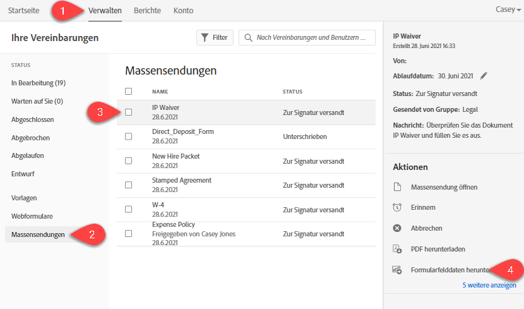Switch to the Berichte tab

coord(147,11)
